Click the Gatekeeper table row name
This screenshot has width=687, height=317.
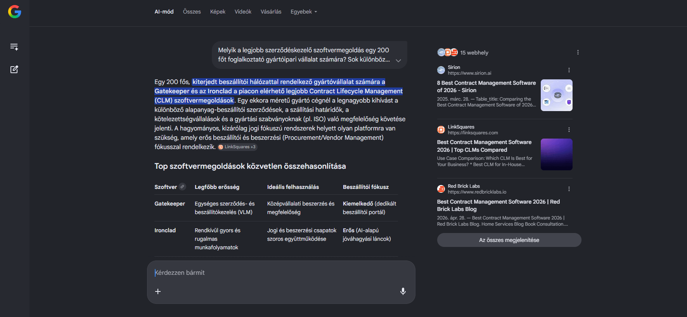click(170, 204)
